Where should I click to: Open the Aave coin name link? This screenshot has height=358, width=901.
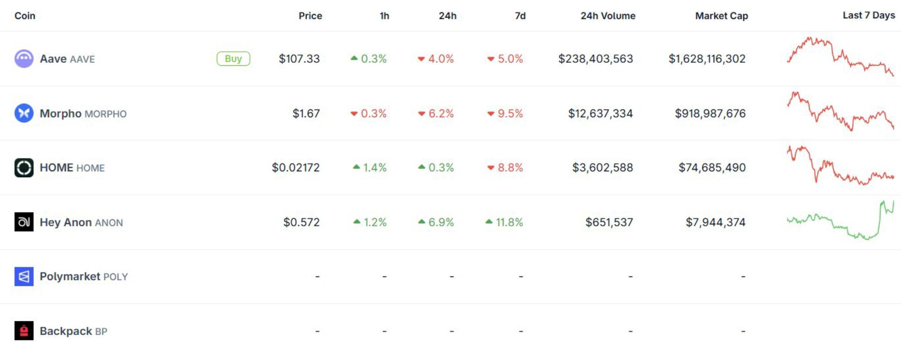(x=67, y=59)
